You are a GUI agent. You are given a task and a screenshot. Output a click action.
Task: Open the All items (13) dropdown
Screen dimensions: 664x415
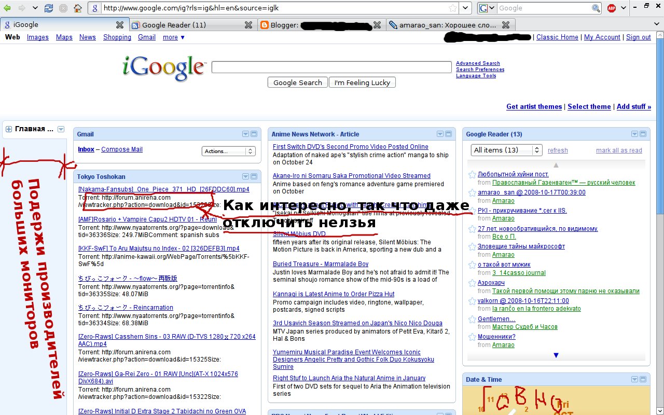pyautogui.click(x=506, y=150)
